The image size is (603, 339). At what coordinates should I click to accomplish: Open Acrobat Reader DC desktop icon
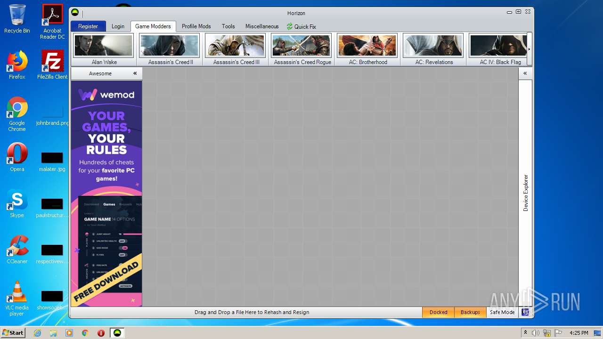(x=53, y=22)
